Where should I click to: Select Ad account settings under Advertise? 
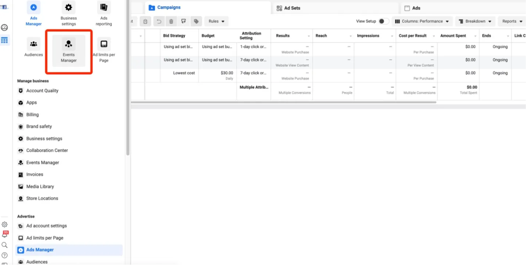(x=46, y=226)
